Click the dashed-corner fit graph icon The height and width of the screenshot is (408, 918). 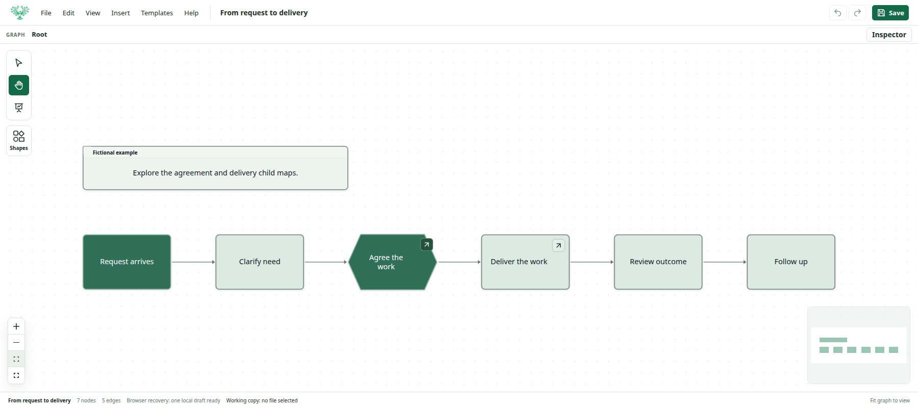click(x=16, y=359)
